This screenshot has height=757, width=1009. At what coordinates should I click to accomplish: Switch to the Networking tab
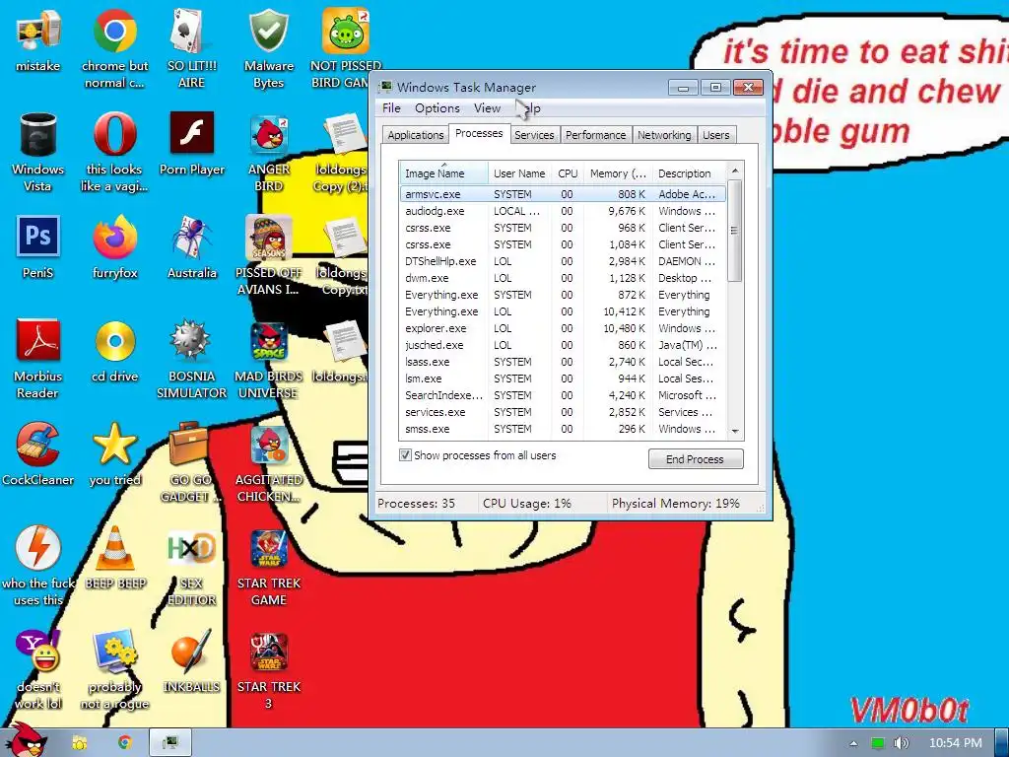pyautogui.click(x=664, y=134)
